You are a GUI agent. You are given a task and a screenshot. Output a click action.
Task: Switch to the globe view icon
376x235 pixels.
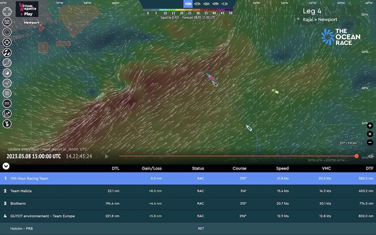pos(7,32)
